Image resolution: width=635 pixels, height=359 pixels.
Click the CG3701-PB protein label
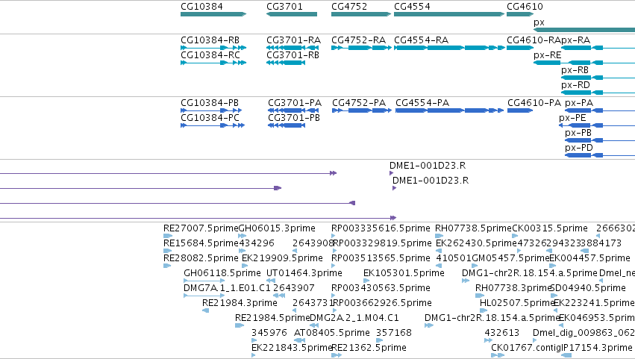(294, 118)
